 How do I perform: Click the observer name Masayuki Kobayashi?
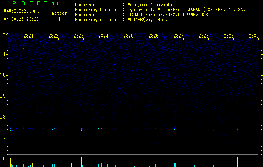(150, 5)
